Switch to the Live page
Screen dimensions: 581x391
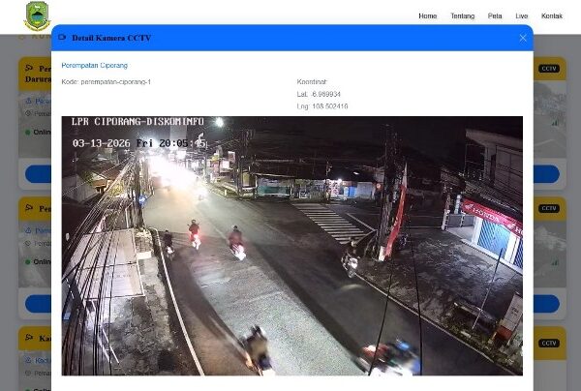522,16
